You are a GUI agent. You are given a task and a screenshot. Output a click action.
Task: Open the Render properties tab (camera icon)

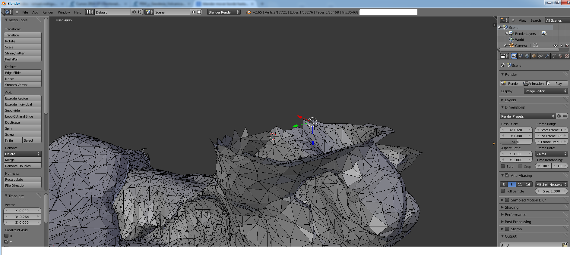(514, 56)
